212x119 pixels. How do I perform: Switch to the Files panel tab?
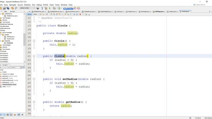(x=6, y=12)
